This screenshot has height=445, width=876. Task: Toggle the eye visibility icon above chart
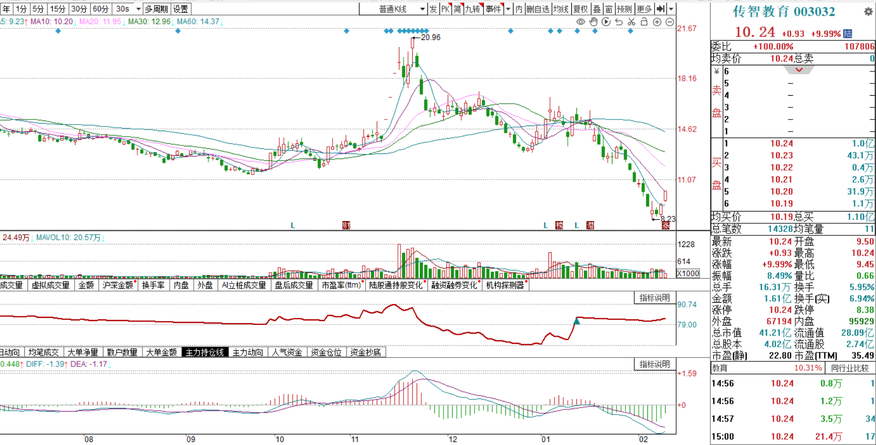click(580, 22)
